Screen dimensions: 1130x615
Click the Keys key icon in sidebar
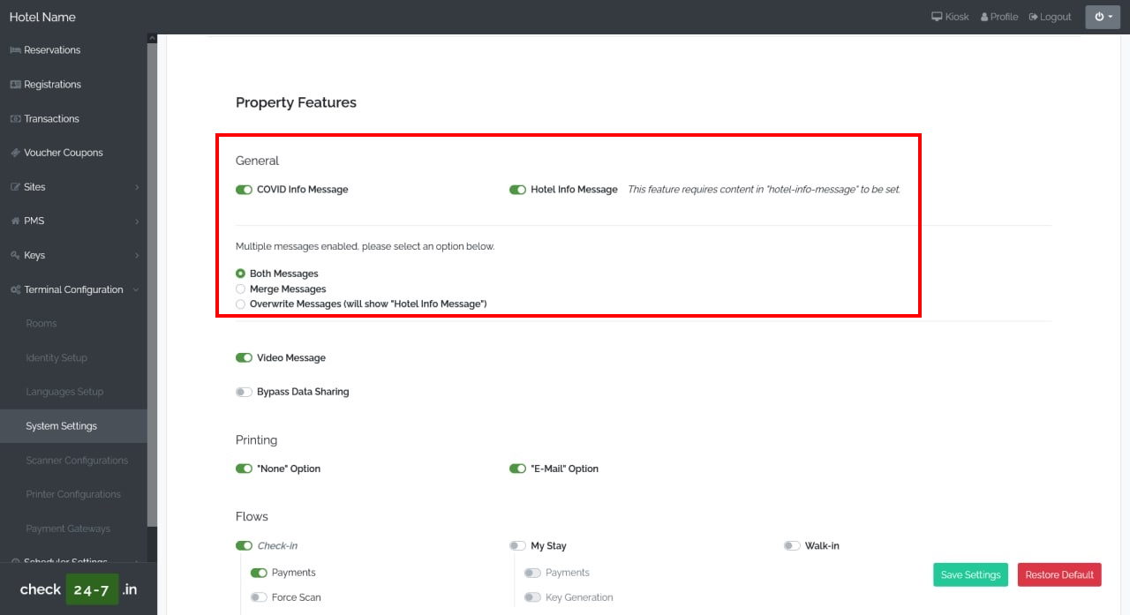[x=15, y=255]
